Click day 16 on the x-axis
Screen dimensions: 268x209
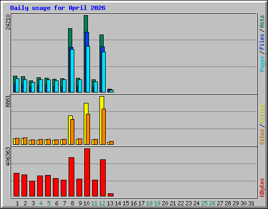pyautogui.click(x=133, y=203)
